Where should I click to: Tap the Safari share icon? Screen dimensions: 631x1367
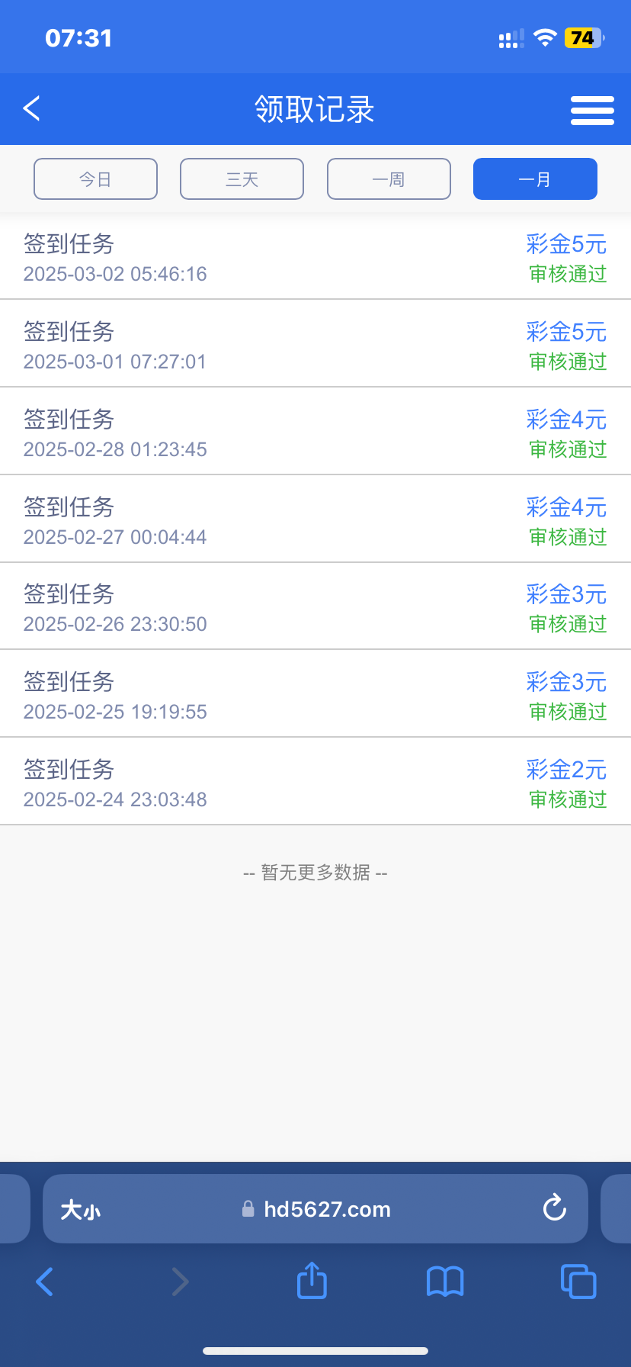(312, 1281)
